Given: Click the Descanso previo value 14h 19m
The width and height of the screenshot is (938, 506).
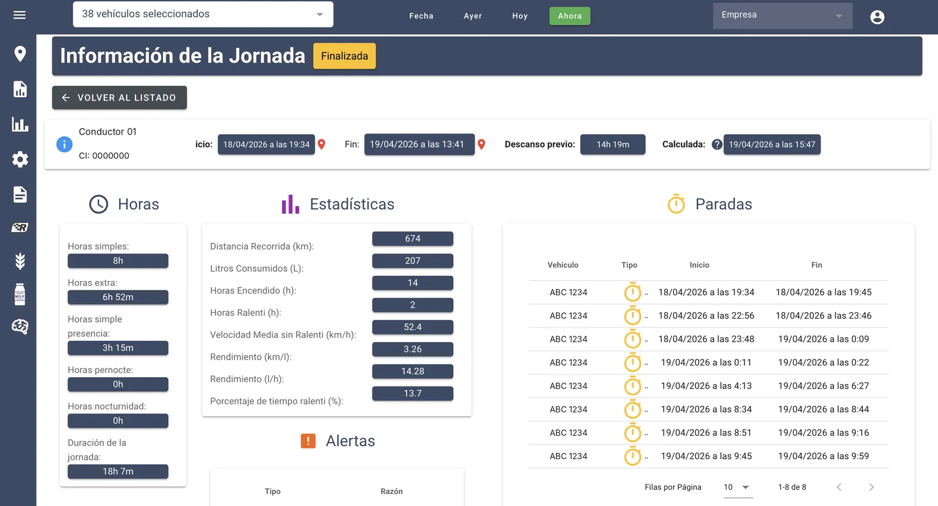Looking at the screenshot, I should 613,145.
